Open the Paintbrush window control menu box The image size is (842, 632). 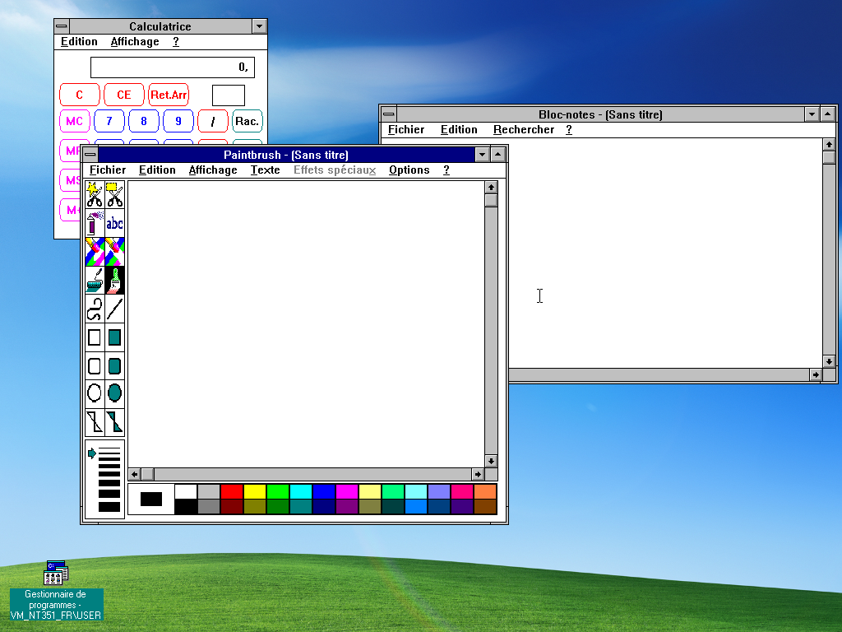[x=90, y=155]
